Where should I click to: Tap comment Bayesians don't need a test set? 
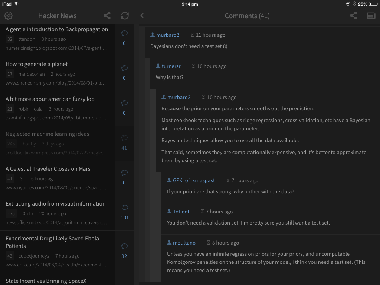[189, 46]
